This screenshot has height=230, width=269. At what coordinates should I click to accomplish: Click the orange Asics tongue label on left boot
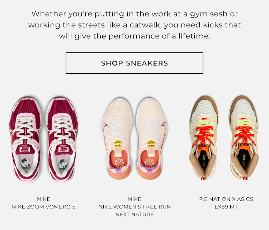(203, 147)
